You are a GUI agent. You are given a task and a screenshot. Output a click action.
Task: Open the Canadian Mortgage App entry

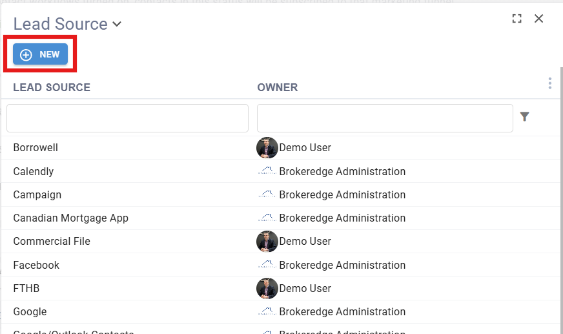pyautogui.click(x=71, y=218)
